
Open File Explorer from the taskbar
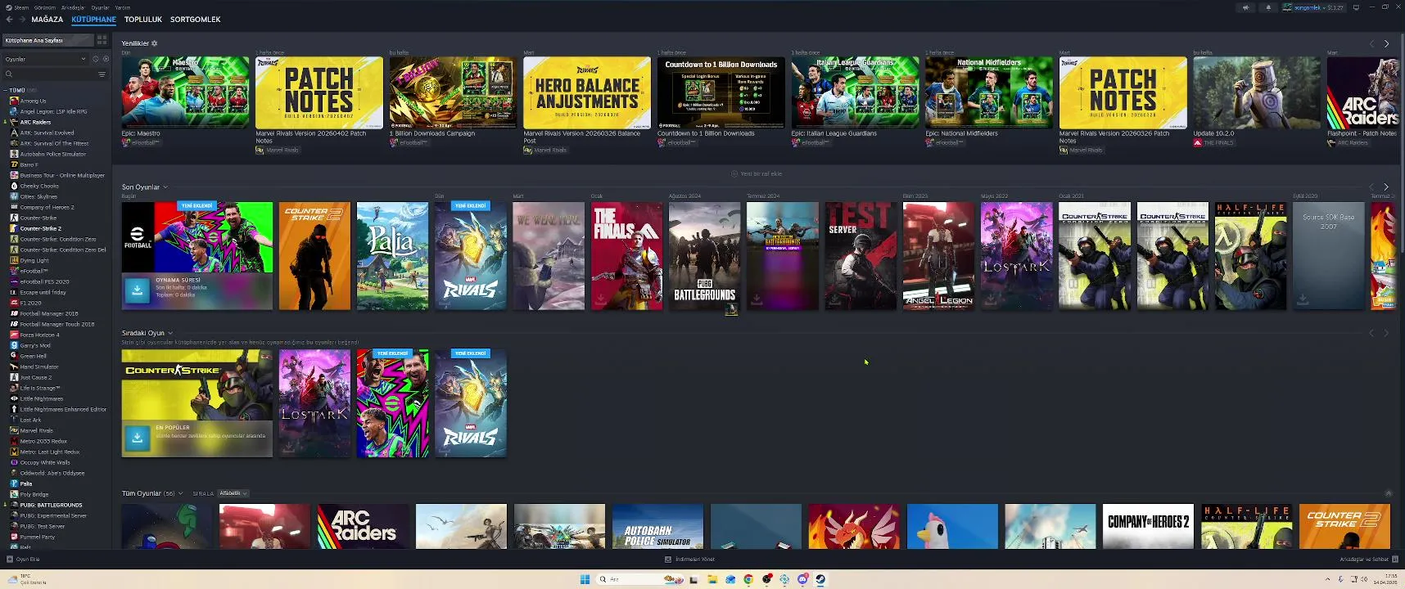tap(712, 579)
